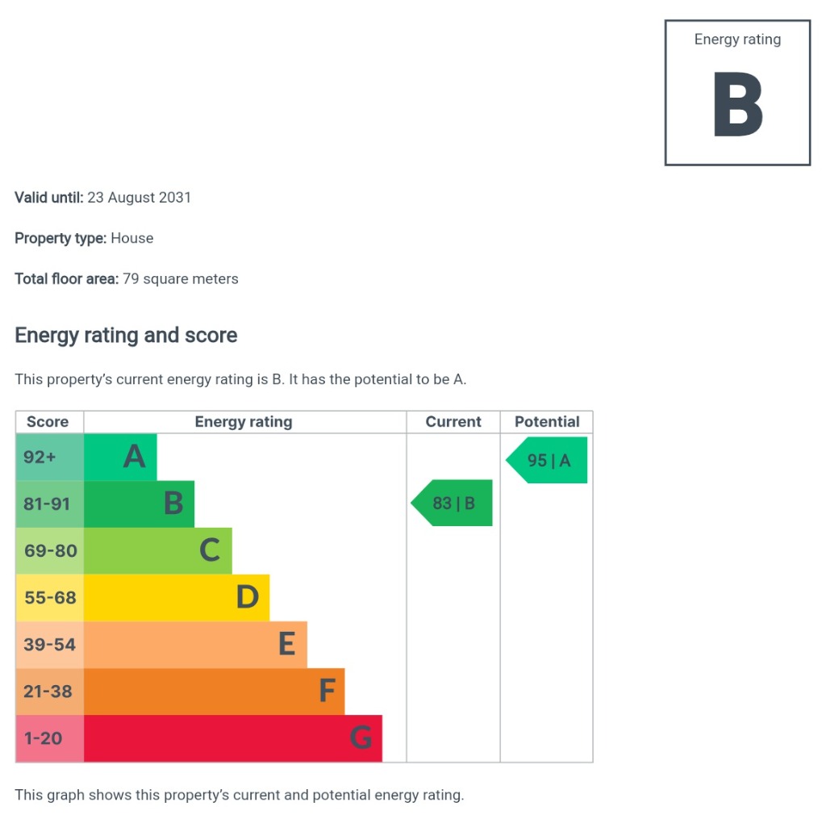Select the Current column header

coord(453,422)
